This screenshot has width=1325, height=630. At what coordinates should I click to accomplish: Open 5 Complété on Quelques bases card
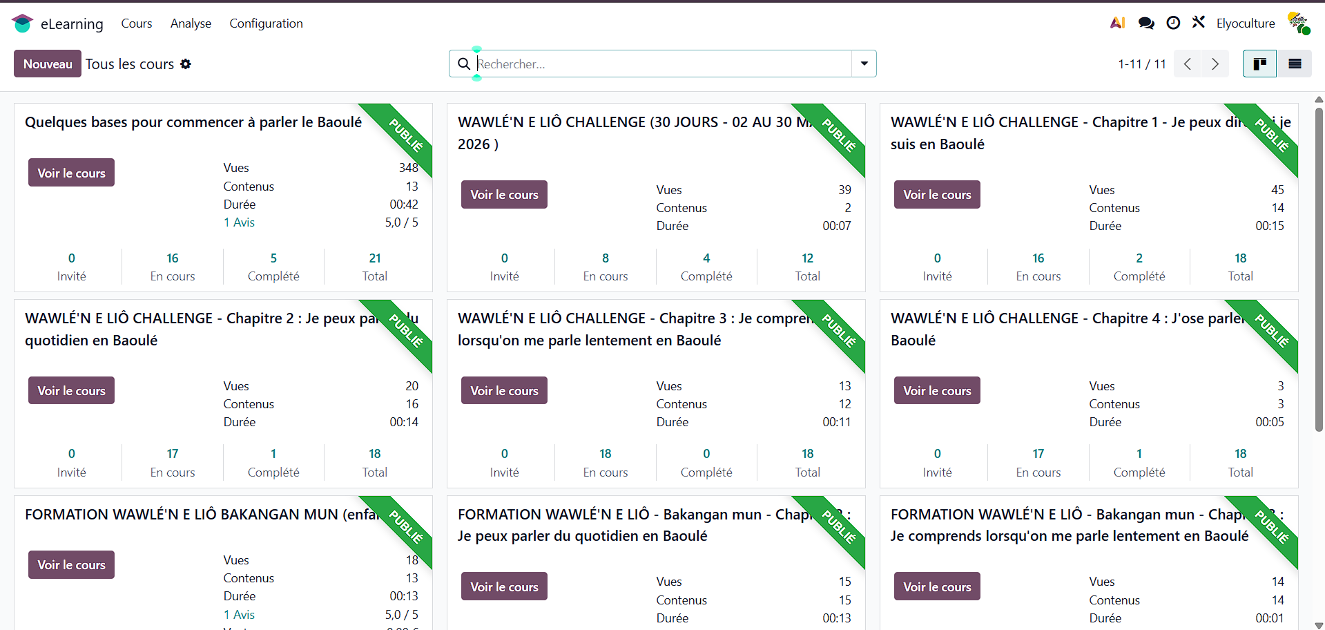(273, 267)
